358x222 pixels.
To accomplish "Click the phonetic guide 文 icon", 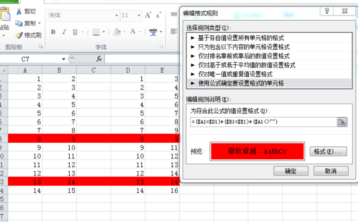I will tap(153, 32).
